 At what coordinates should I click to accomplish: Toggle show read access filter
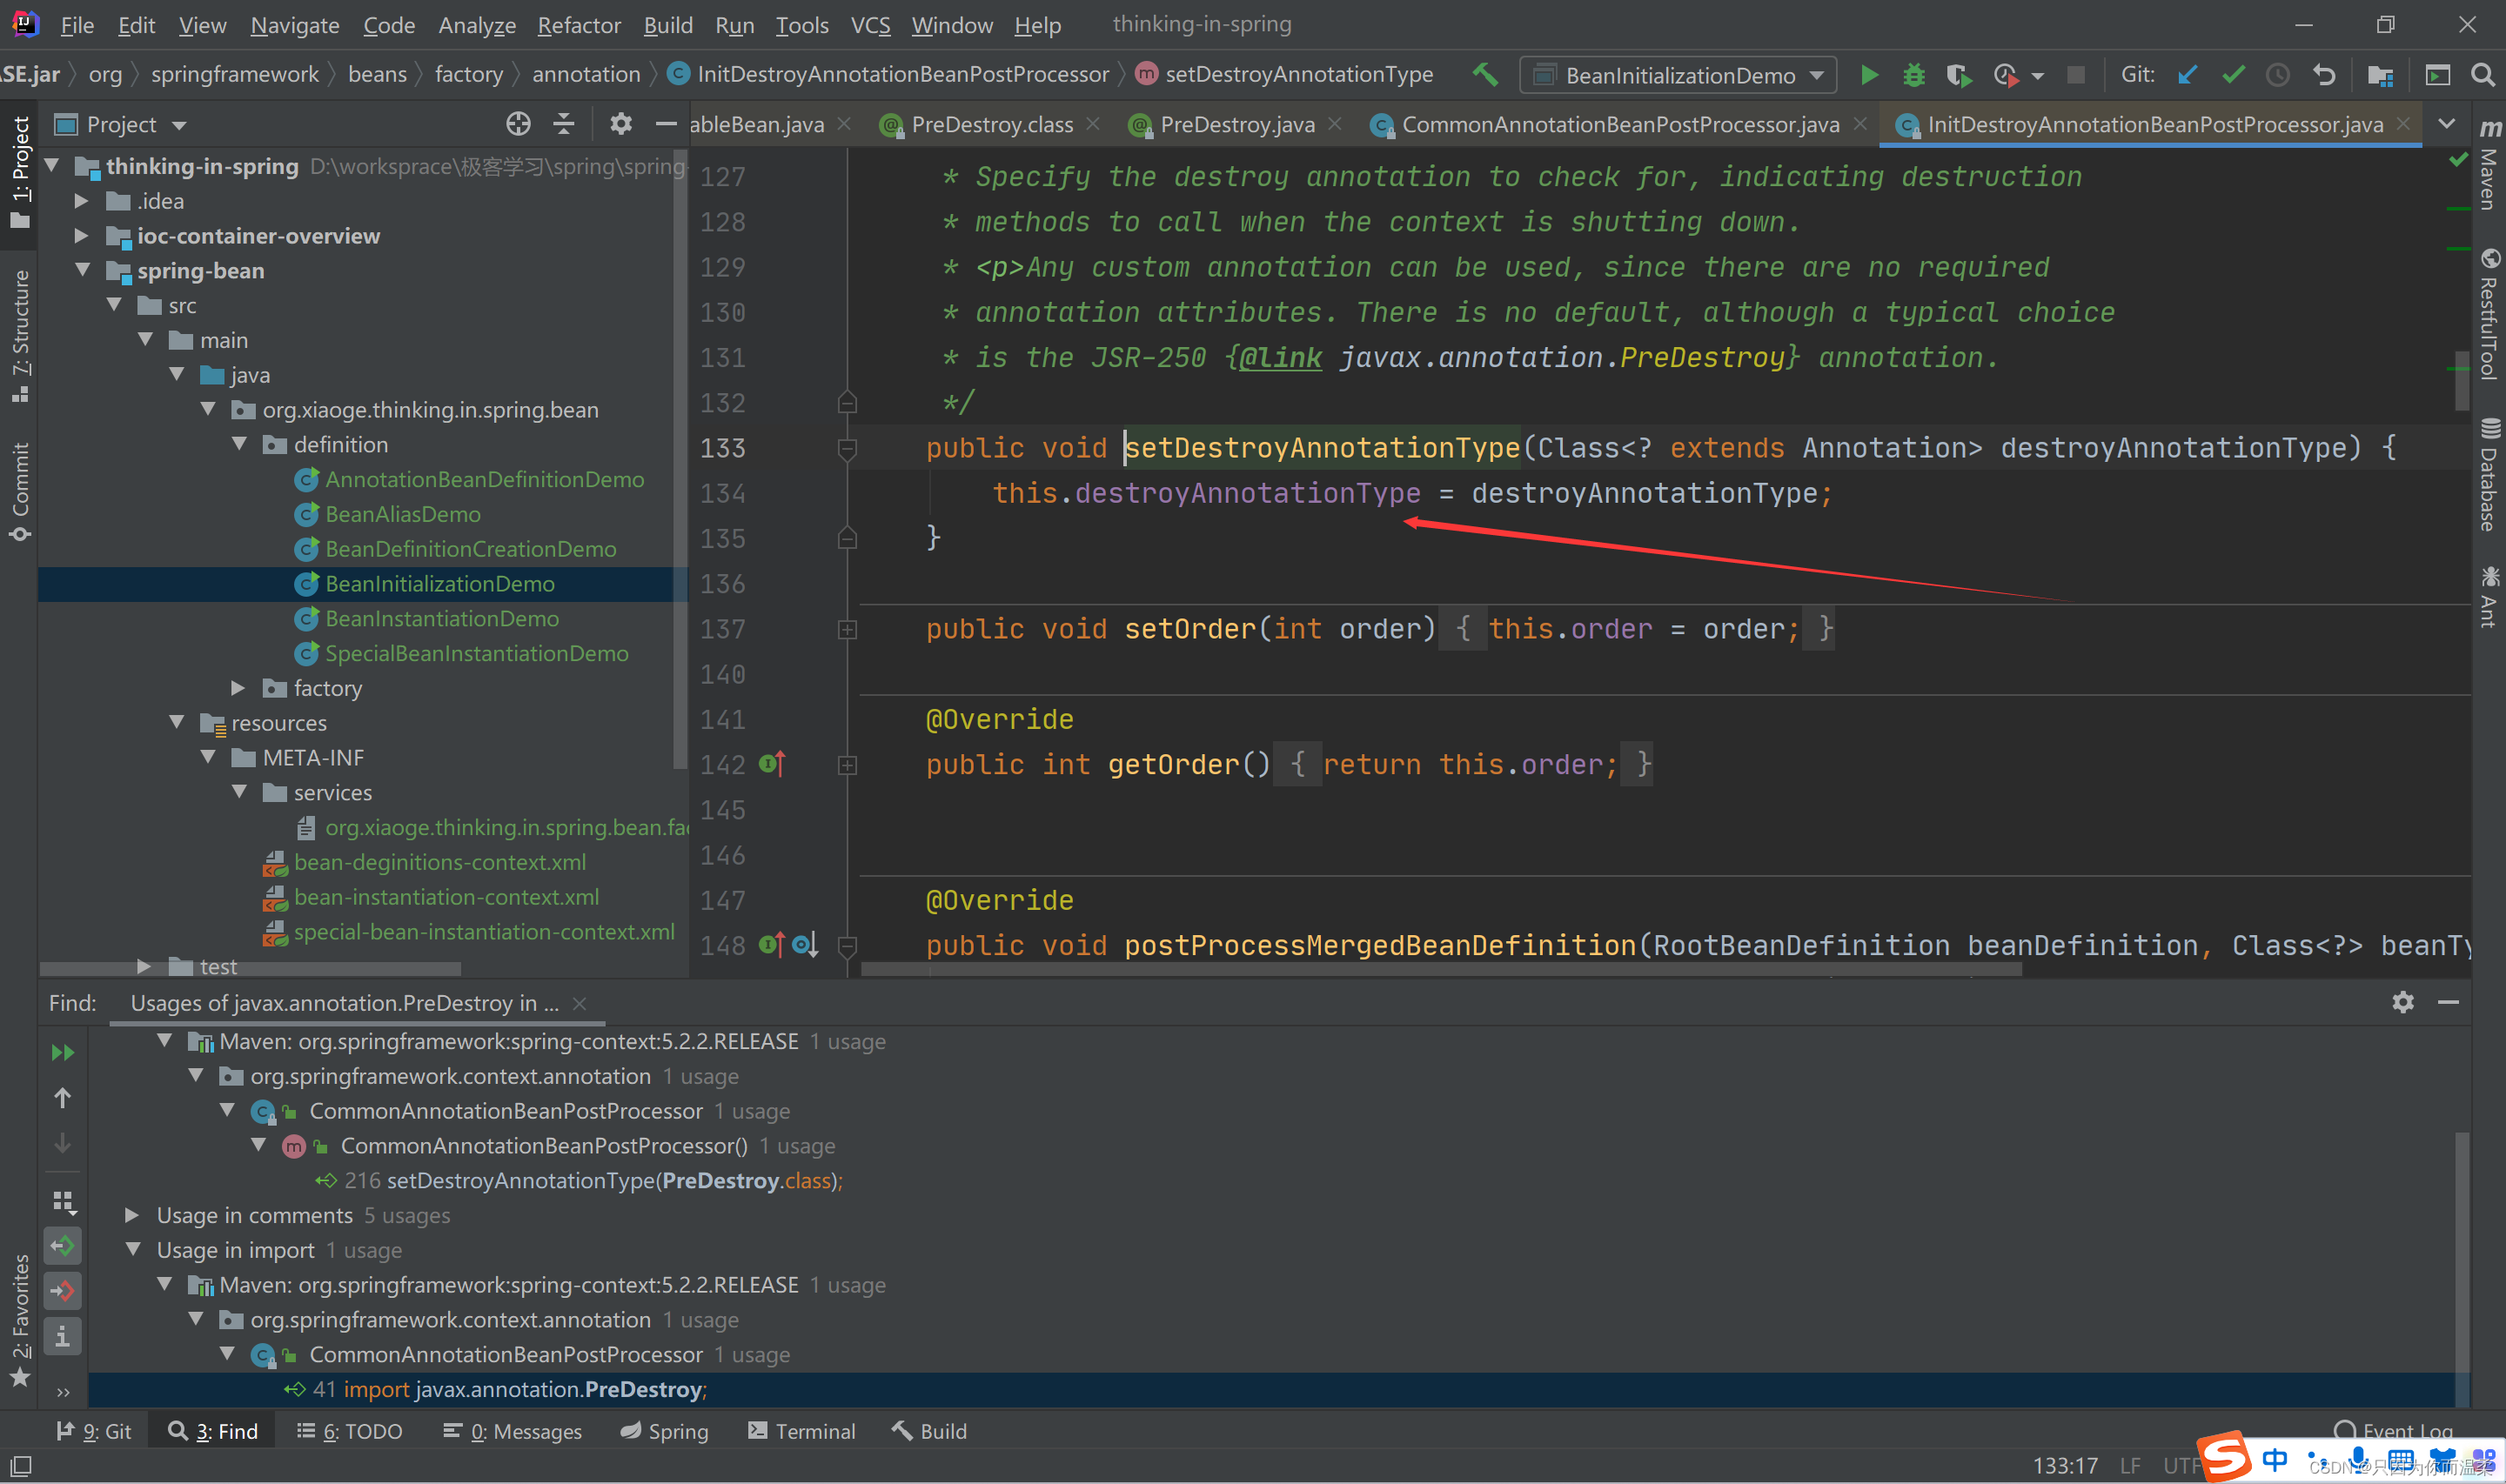pyautogui.click(x=62, y=1246)
